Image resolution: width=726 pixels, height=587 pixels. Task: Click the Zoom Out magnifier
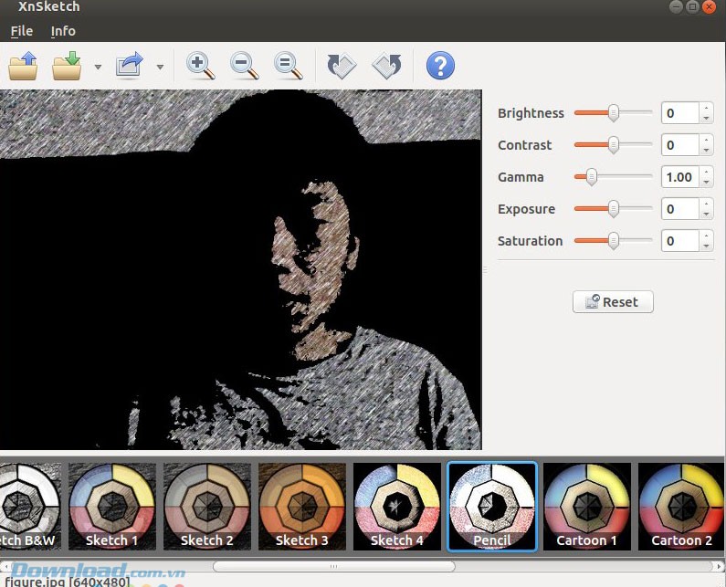tap(244, 66)
